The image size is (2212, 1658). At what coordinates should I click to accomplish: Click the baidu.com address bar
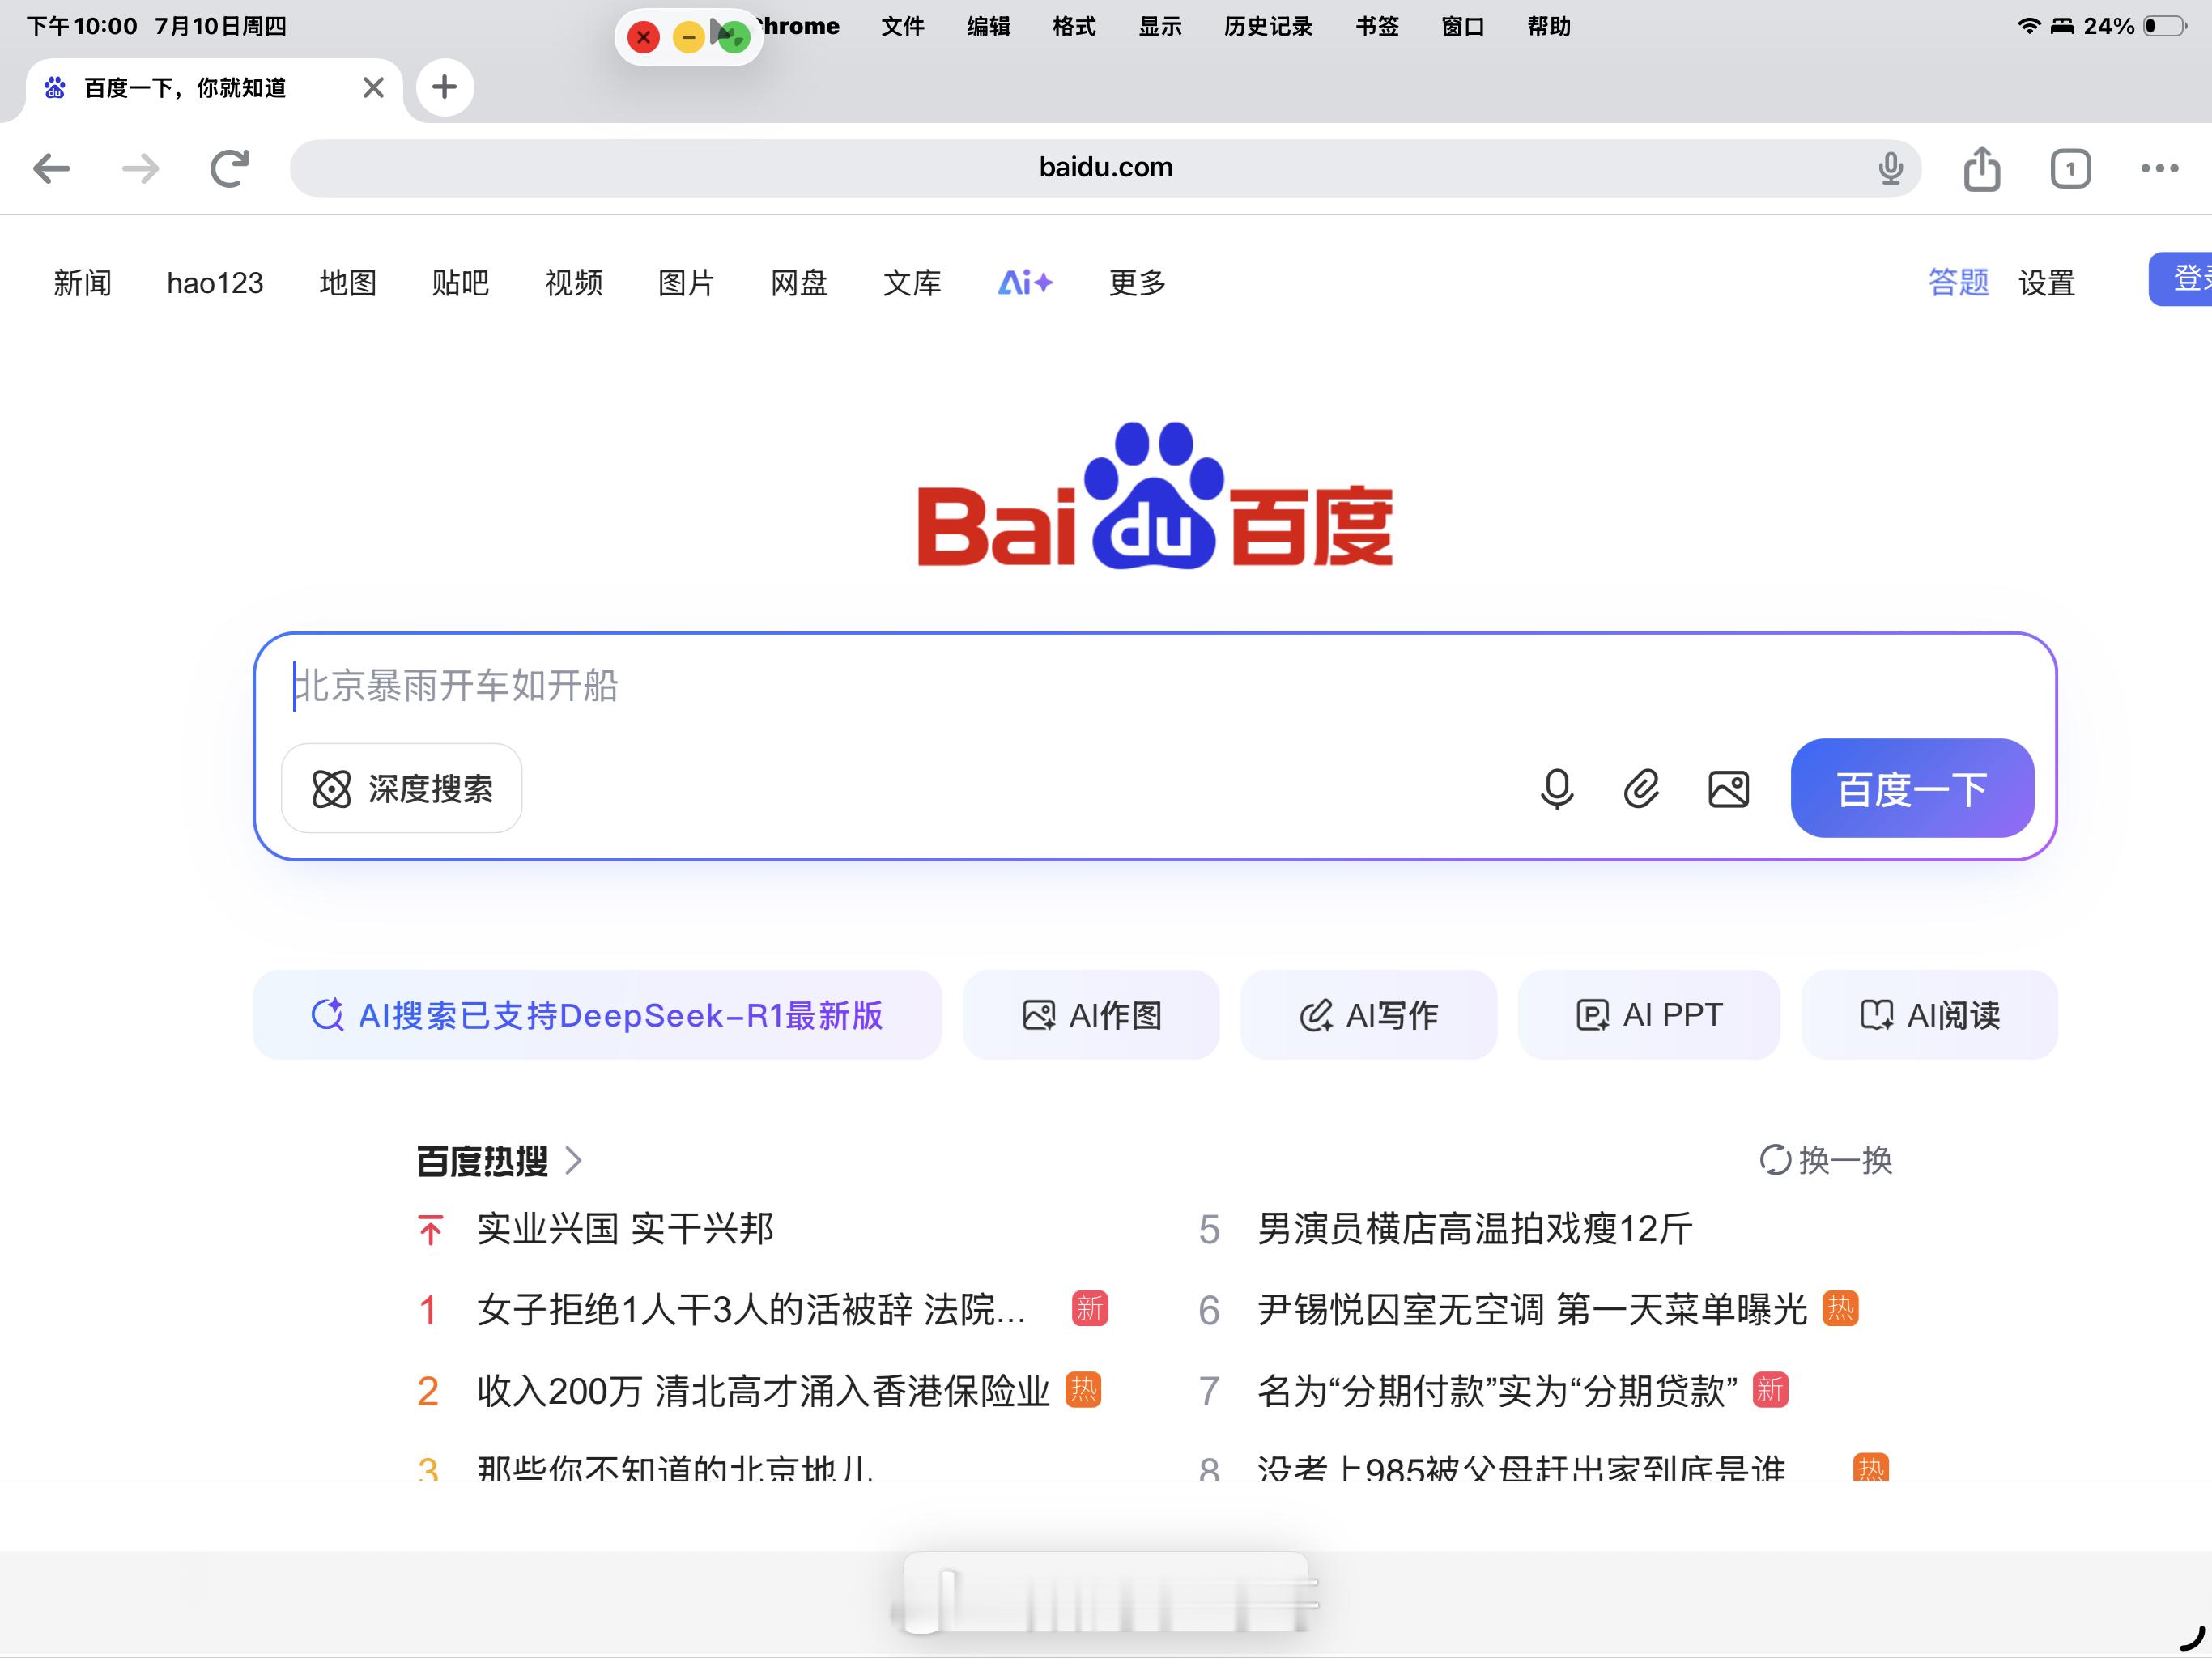tap(1105, 168)
